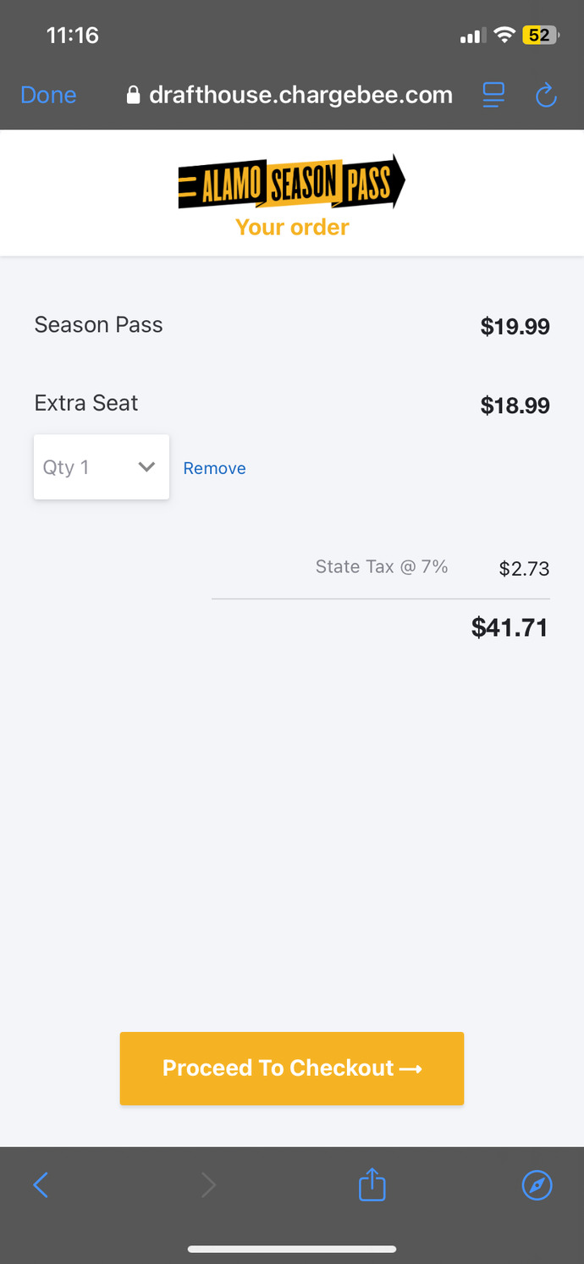The image size is (584, 1264).
Task: Open the Qty 1 dropdown
Action: point(101,467)
